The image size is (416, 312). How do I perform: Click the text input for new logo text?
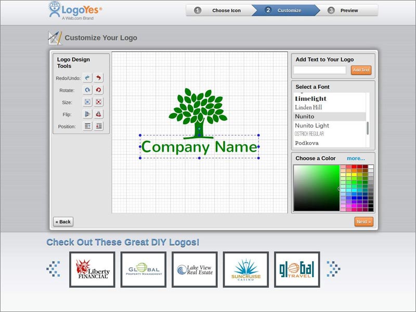point(319,69)
